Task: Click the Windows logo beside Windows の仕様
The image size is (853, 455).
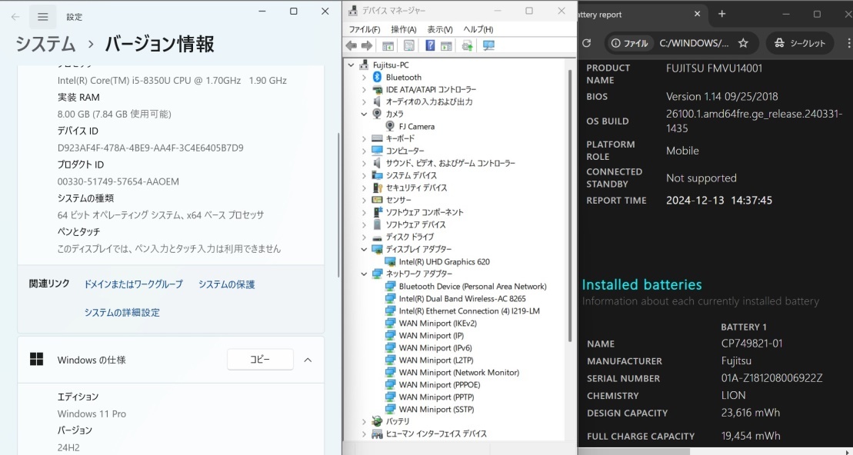Action: coord(36,360)
